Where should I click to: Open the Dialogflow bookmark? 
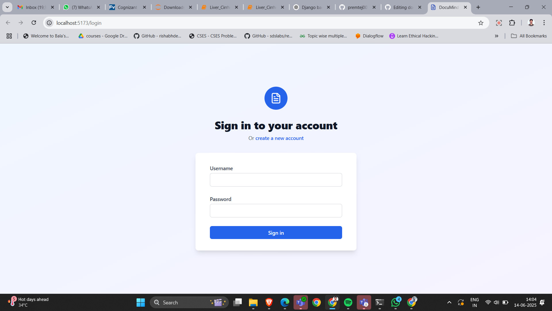369,36
